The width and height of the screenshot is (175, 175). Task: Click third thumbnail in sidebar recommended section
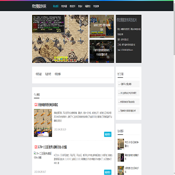[x=121, y=170]
